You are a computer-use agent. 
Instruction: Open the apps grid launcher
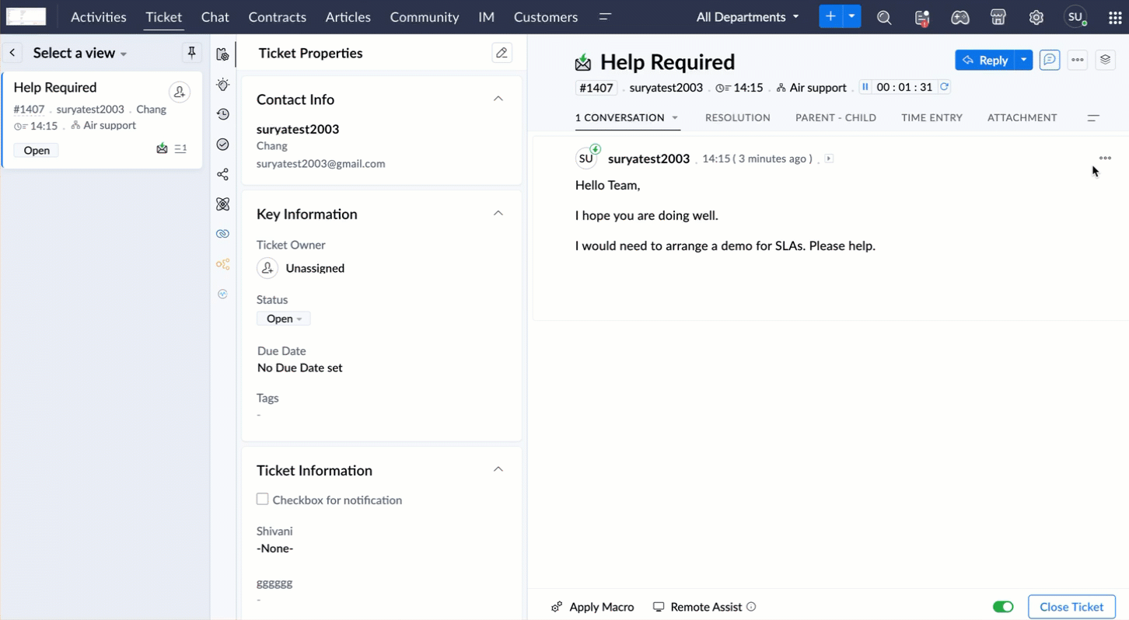[x=1115, y=17]
